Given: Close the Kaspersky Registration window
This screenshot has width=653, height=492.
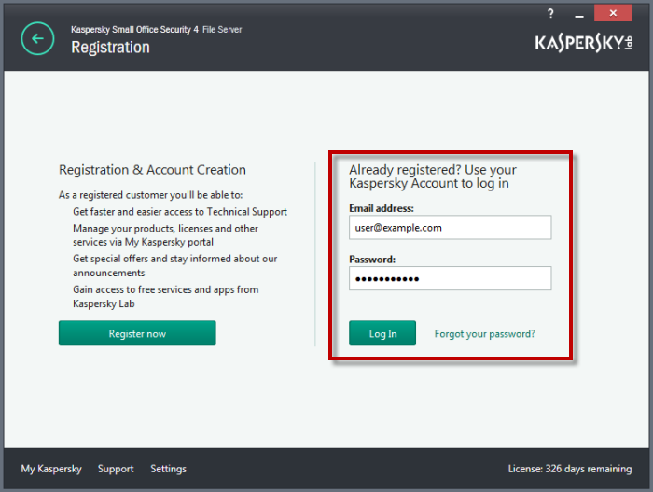Looking at the screenshot, I should pyautogui.click(x=613, y=13).
